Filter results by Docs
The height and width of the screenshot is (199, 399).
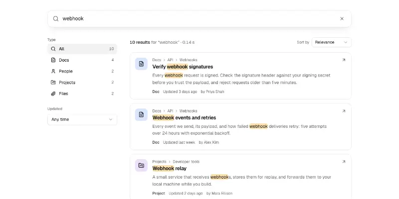82,60
